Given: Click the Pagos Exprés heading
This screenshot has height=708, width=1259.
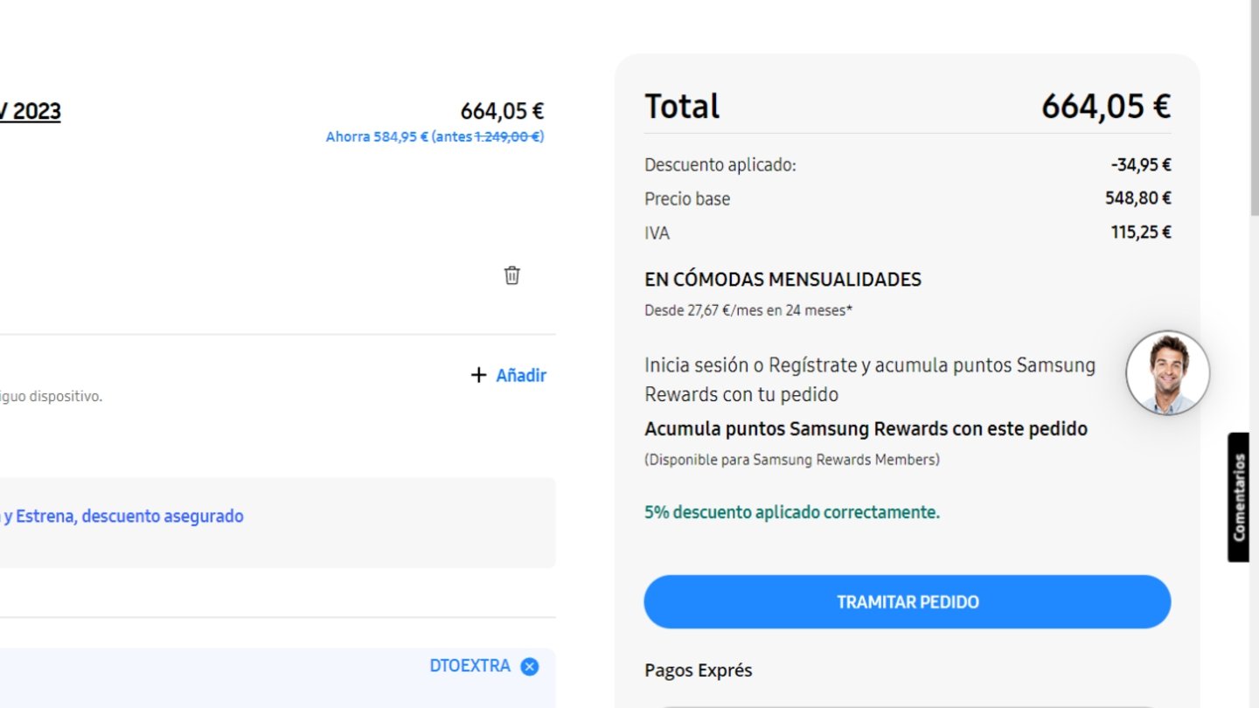Looking at the screenshot, I should [x=698, y=670].
